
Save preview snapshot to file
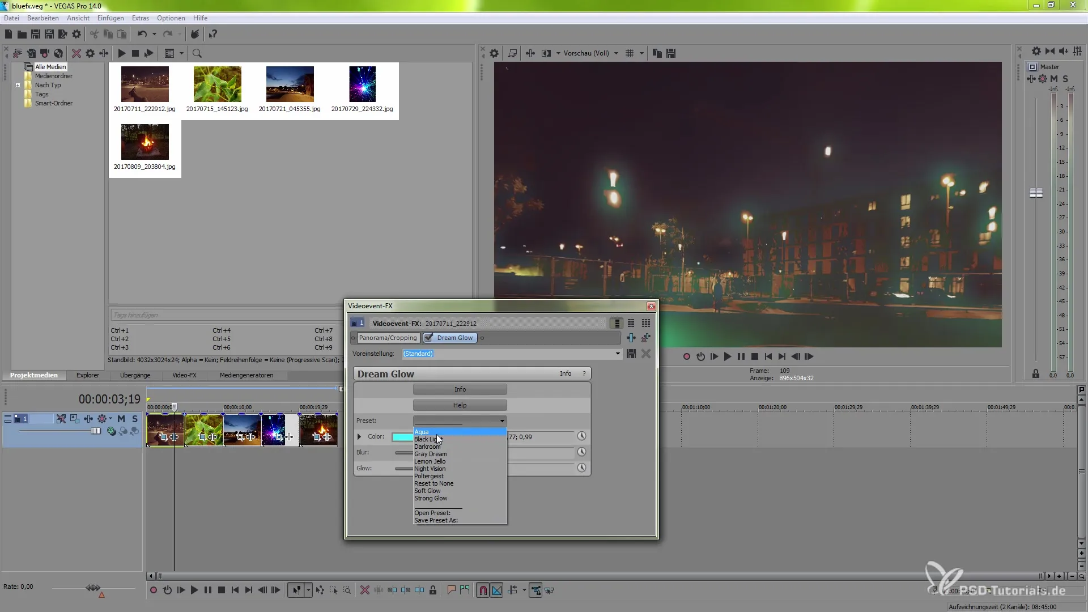point(671,53)
